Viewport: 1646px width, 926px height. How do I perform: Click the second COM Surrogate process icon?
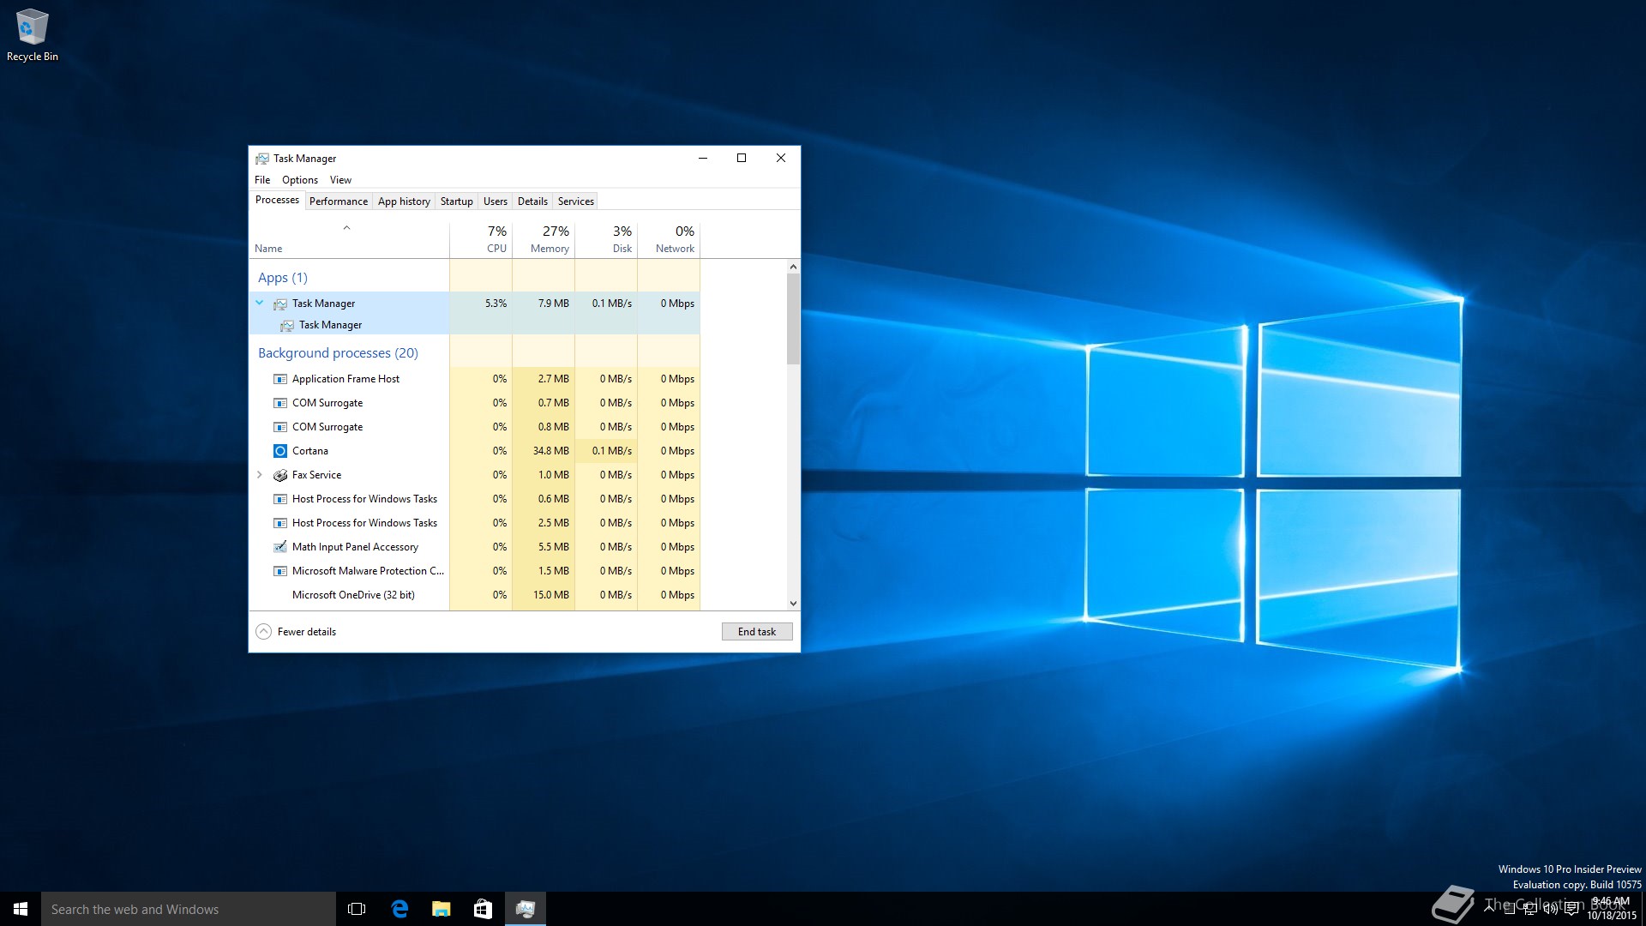(280, 427)
